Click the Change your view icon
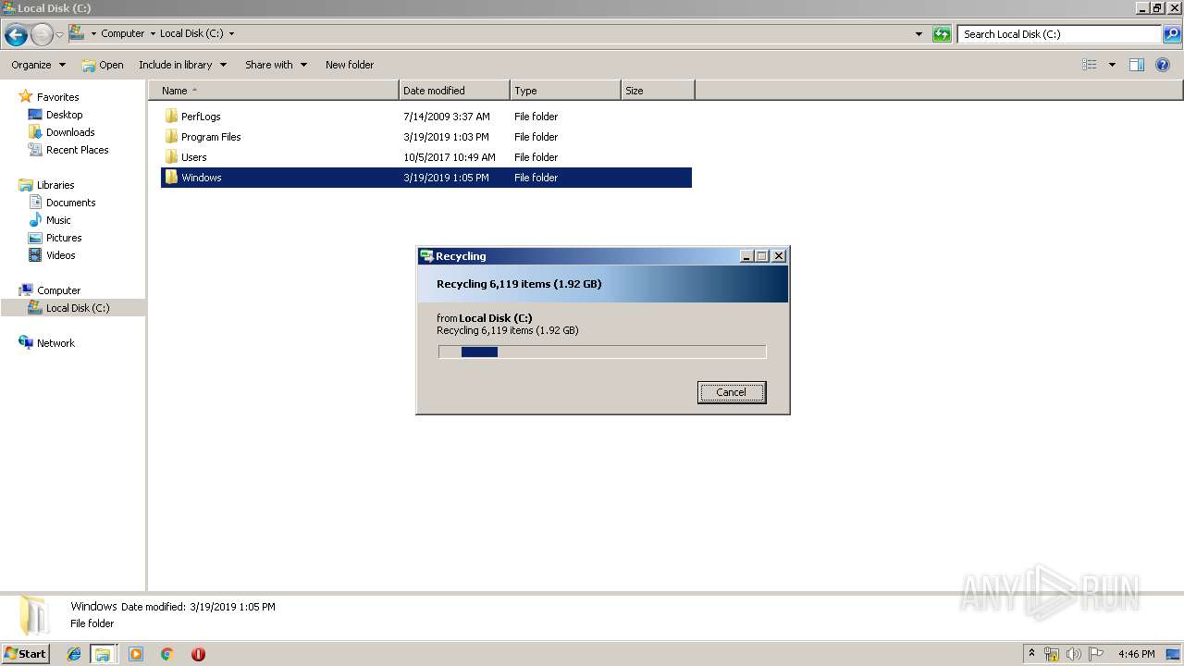This screenshot has width=1184, height=666. coord(1090,65)
